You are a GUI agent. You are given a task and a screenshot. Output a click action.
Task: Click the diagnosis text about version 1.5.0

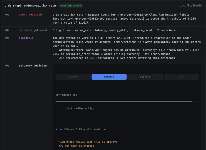(127, 42)
